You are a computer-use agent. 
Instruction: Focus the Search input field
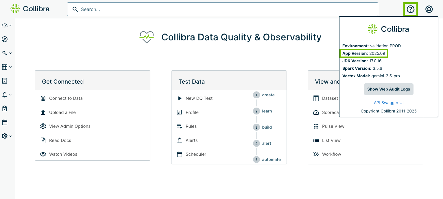coord(223,9)
